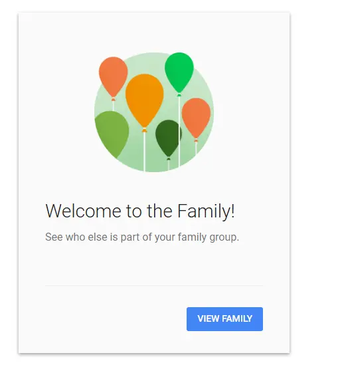The width and height of the screenshot is (338, 367).
Task: Click empty card space left of VIEW FAMILY
Action: pos(112,318)
